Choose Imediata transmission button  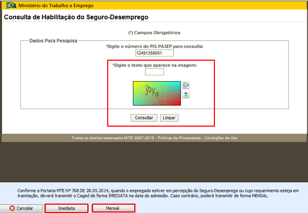pos(66,208)
